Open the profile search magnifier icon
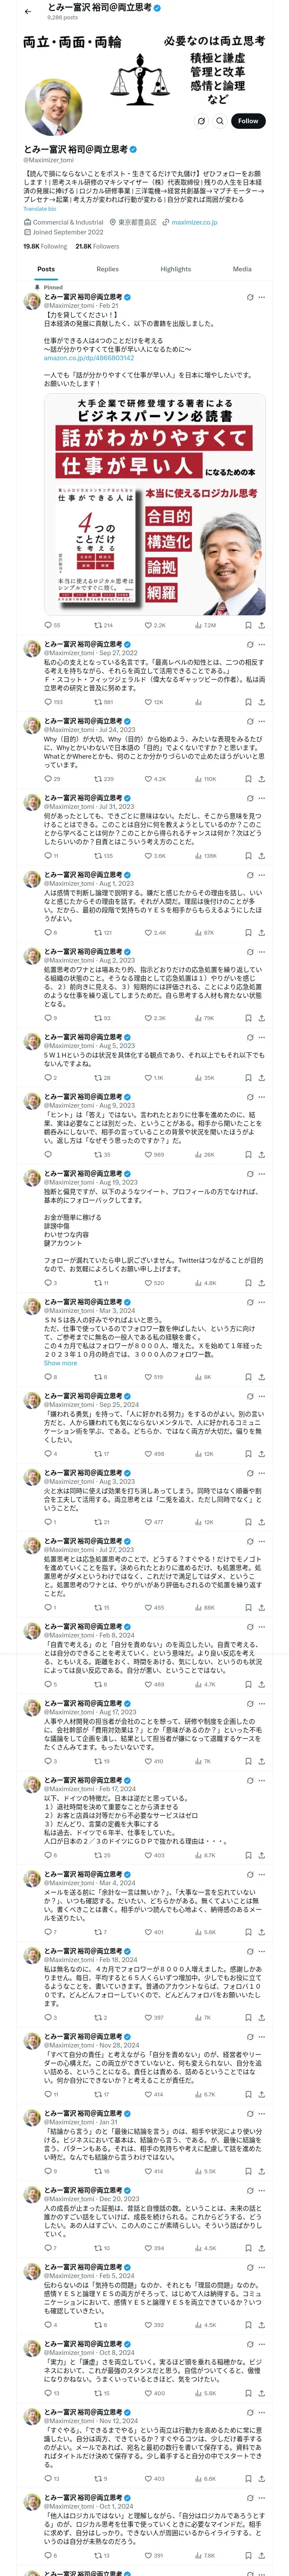The image size is (289, 2576). coord(219,121)
